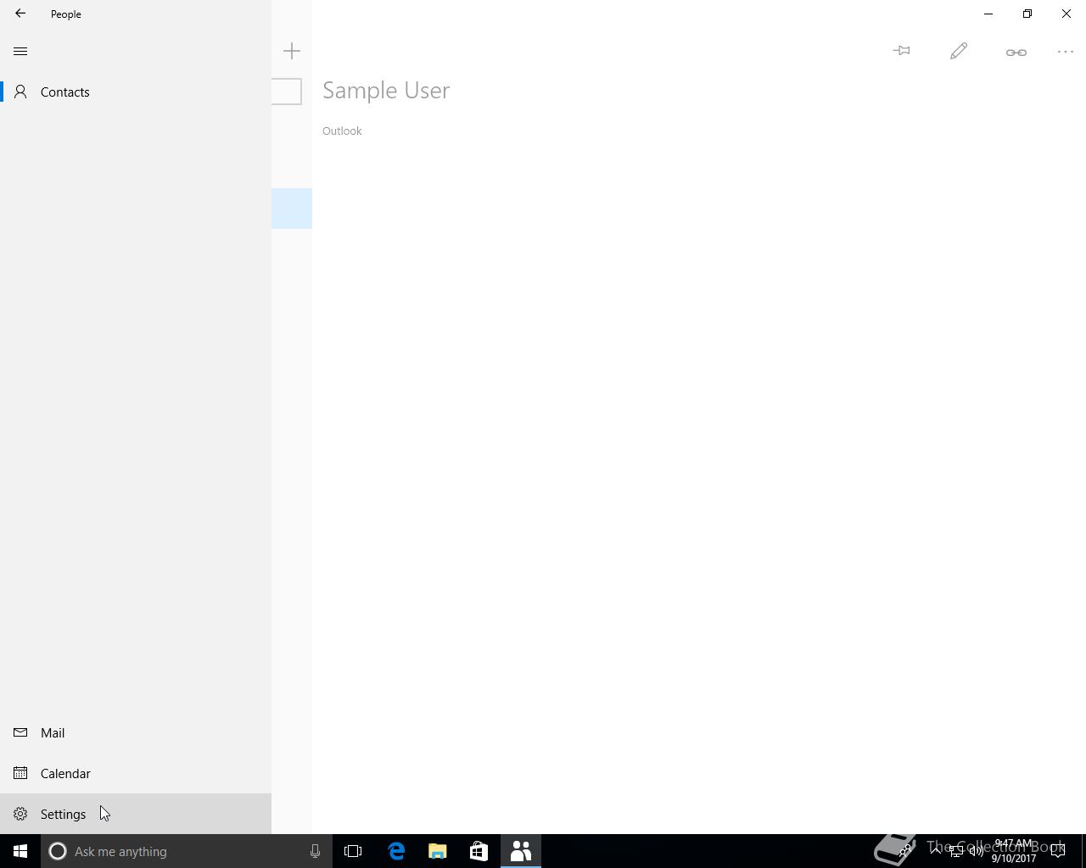Open the more options ellipsis menu

pyautogui.click(x=1066, y=52)
